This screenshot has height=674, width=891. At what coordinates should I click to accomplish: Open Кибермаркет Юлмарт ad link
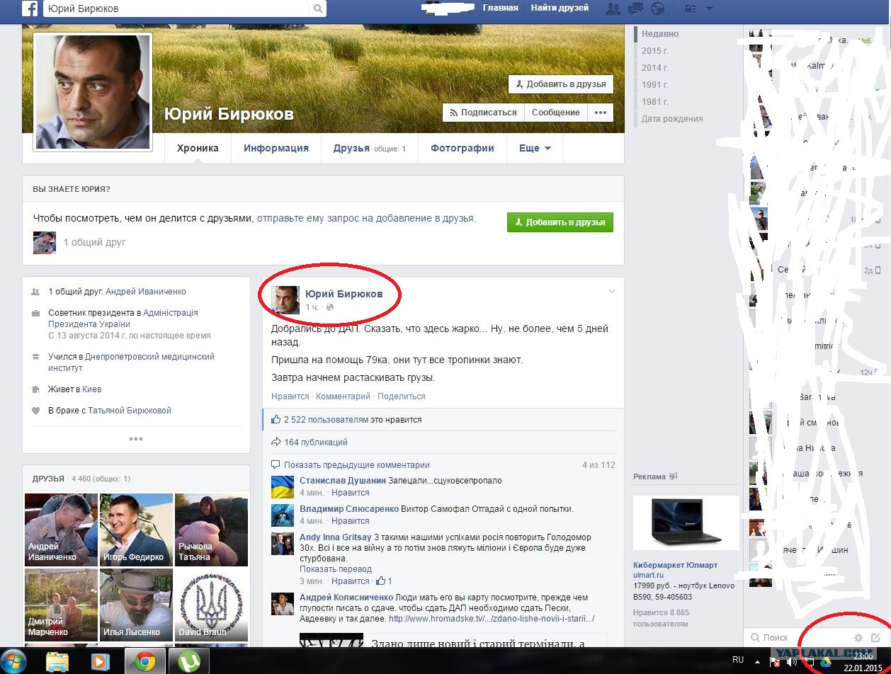click(675, 565)
